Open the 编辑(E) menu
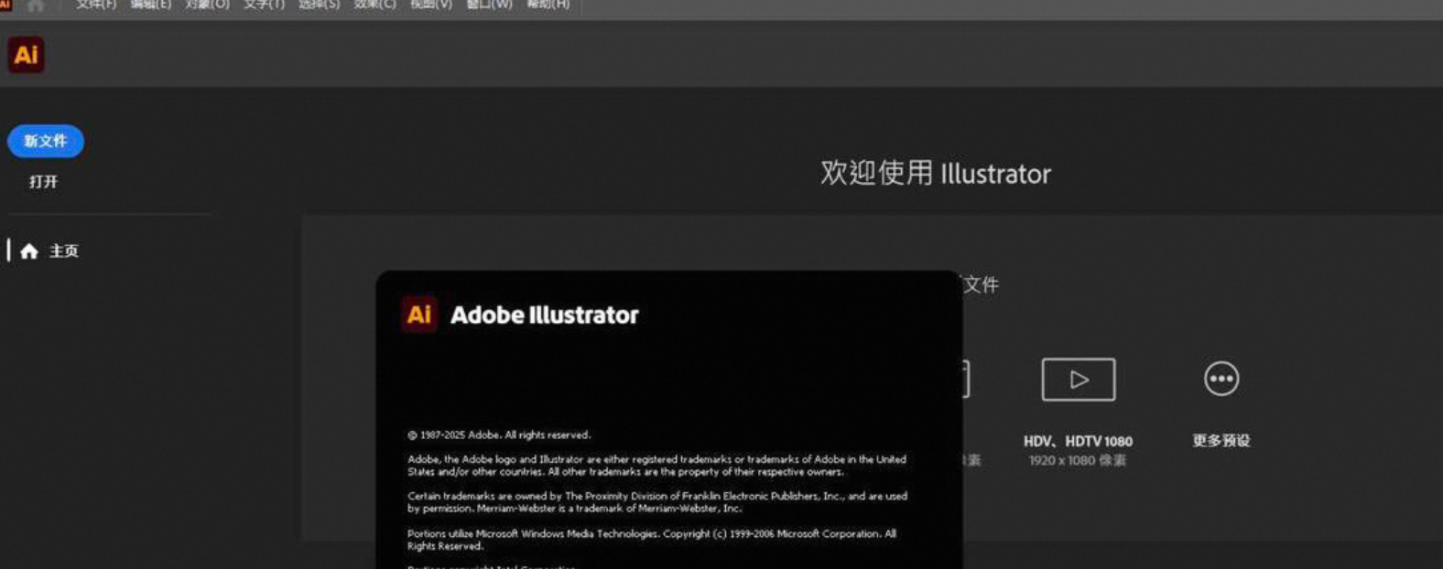This screenshot has height=569, width=1443. pyautogui.click(x=151, y=5)
